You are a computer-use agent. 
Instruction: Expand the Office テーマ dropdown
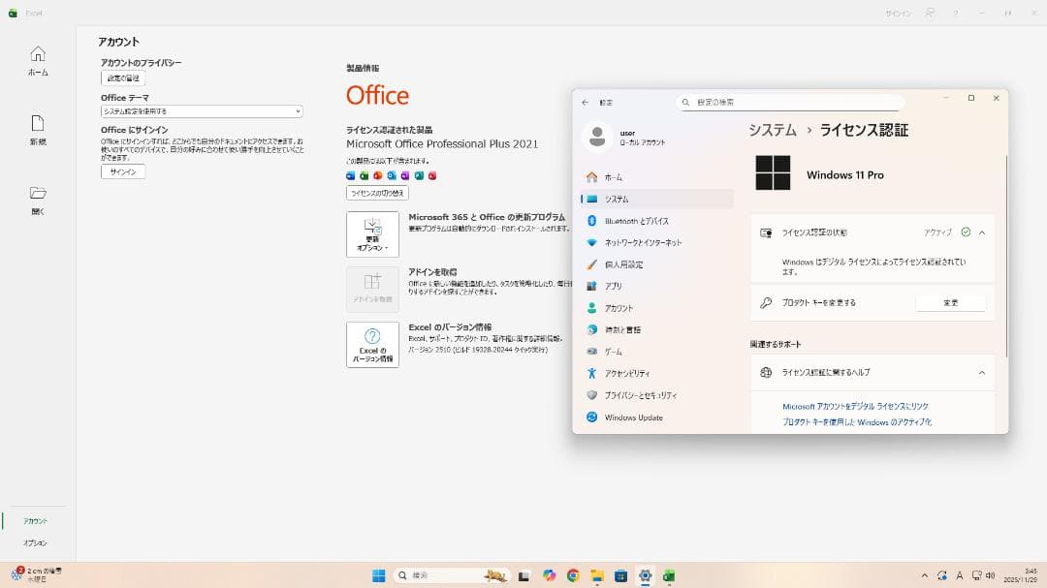[x=199, y=110]
